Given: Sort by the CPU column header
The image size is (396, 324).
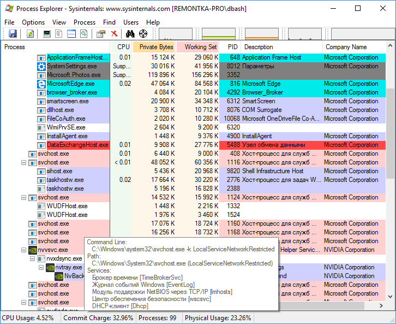Looking at the screenshot, I should click(x=121, y=47).
